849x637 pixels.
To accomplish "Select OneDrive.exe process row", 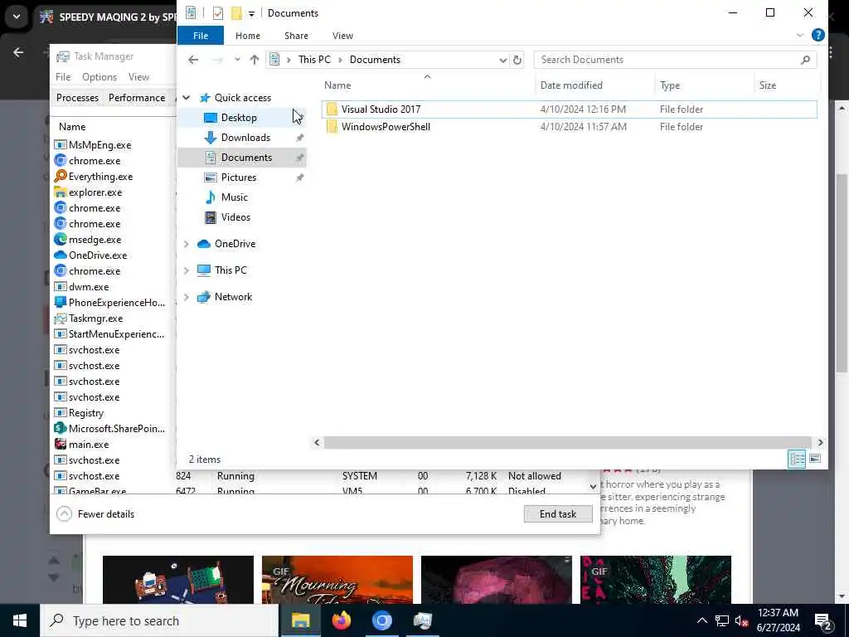I will [x=98, y=255].
